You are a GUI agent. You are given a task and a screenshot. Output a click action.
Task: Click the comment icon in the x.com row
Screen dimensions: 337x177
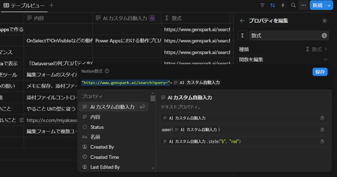(22, 120)
